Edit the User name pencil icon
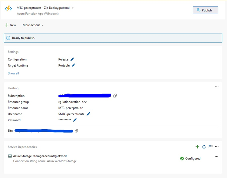The image size is (227, 178). click(88, 114)
